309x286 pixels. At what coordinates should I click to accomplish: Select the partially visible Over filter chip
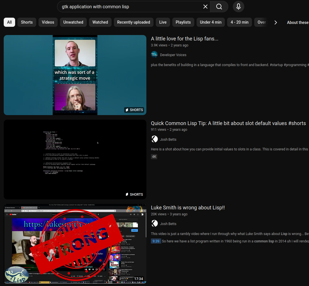tap(261, 22)
